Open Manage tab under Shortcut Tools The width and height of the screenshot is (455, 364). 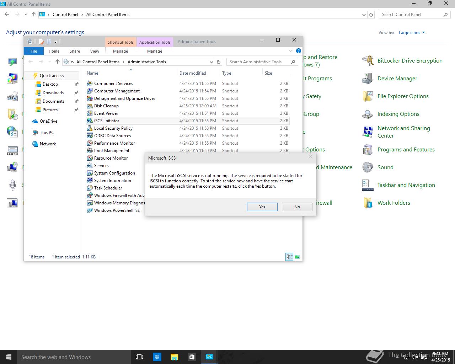point(121,51)
